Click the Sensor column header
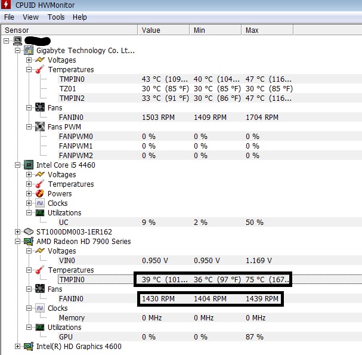The image size is (362, 355). tap(69, 30)
